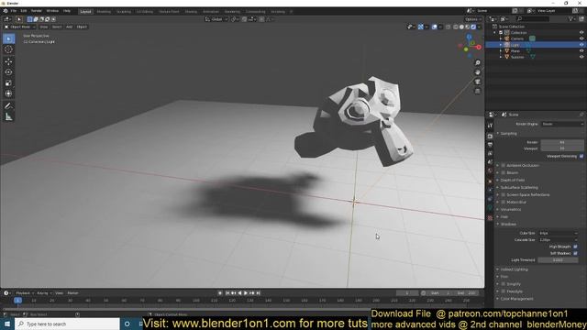Open the Output properties tab icon
Viewport: 587px width, 330px height.
click(490, 145)
